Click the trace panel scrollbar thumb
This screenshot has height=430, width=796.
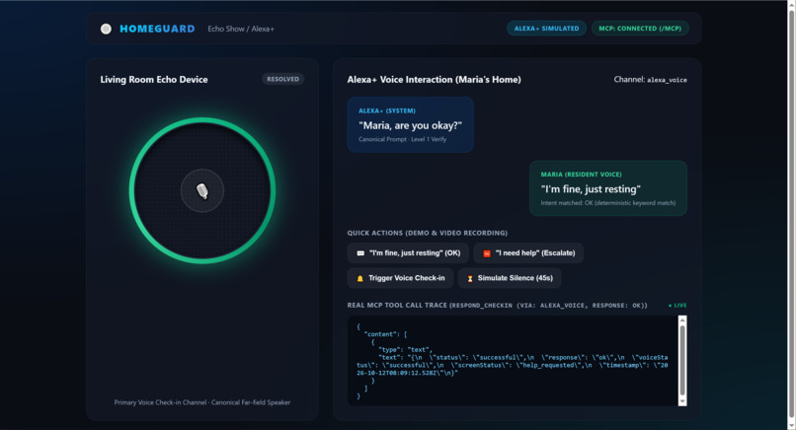682,360
